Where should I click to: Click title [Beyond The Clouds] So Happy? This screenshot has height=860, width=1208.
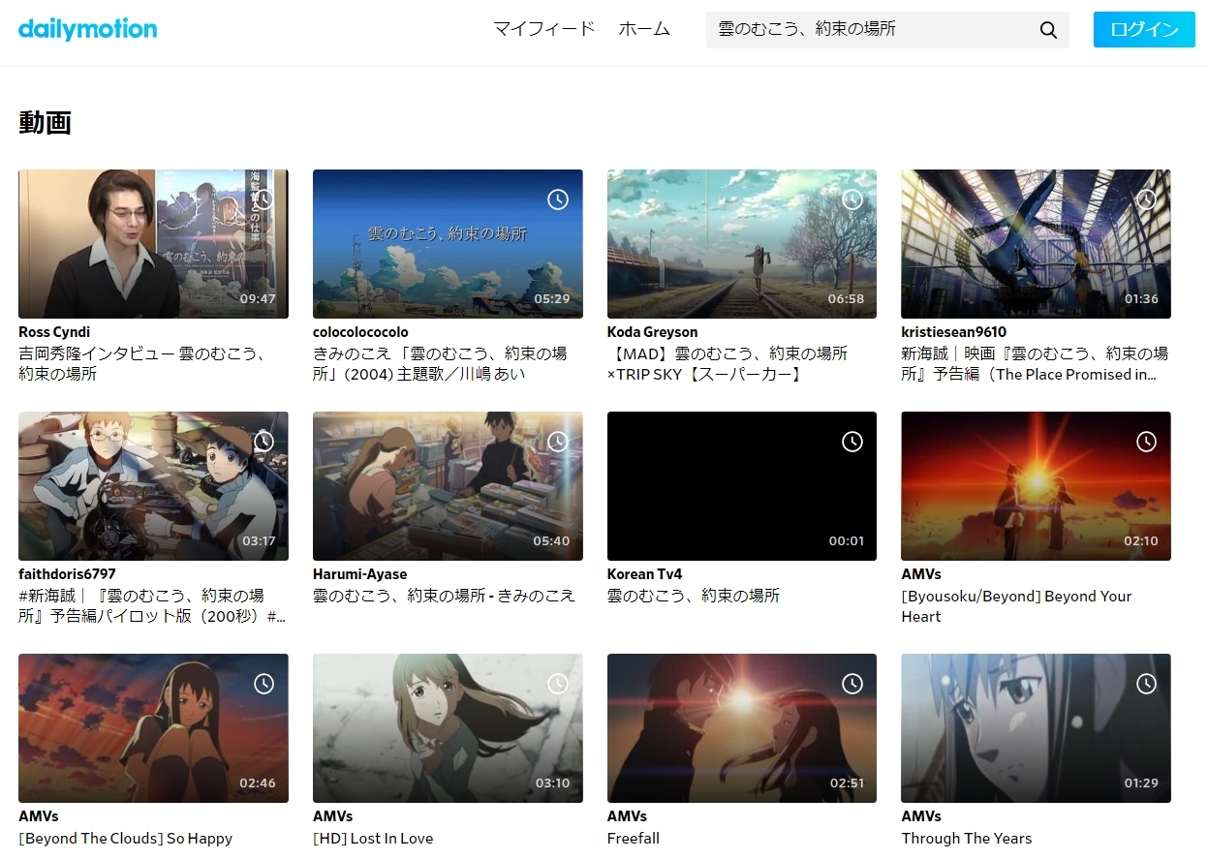pyautogui.click(x=125, y=839)
